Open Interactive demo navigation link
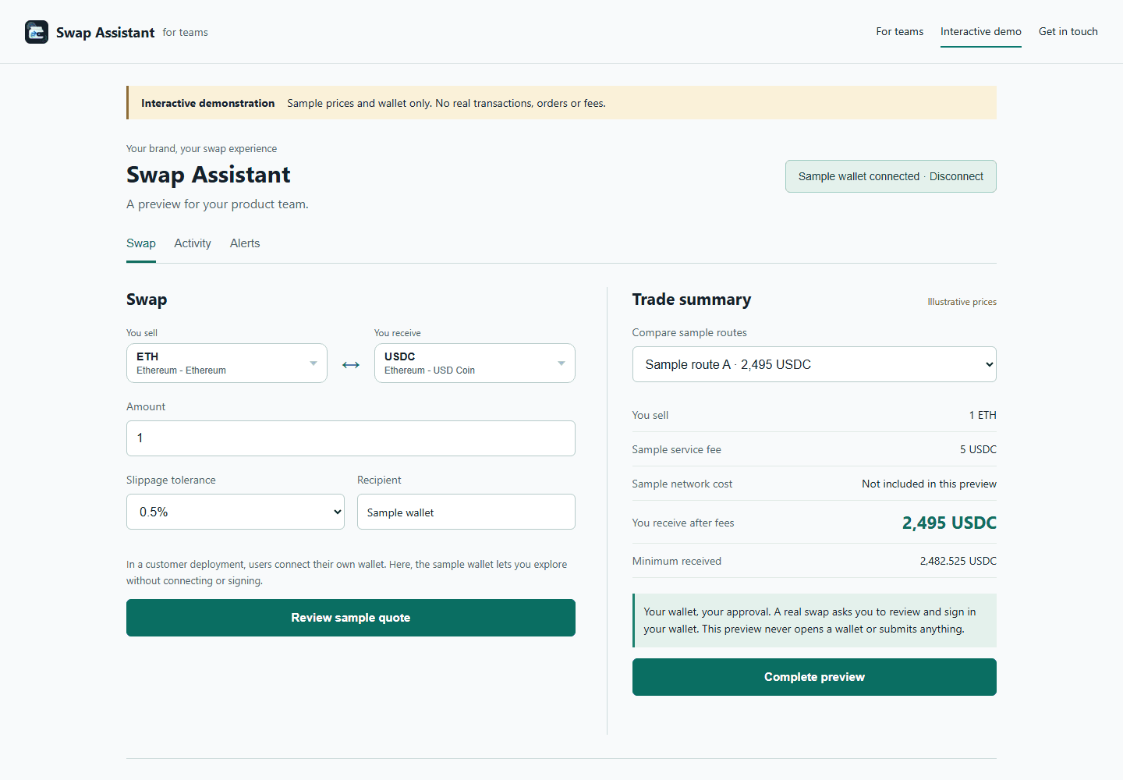Viewport: 1123px width, 780px height. coord(981,32)
